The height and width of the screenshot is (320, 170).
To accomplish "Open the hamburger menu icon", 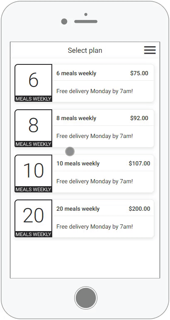I will coord(150,50).
